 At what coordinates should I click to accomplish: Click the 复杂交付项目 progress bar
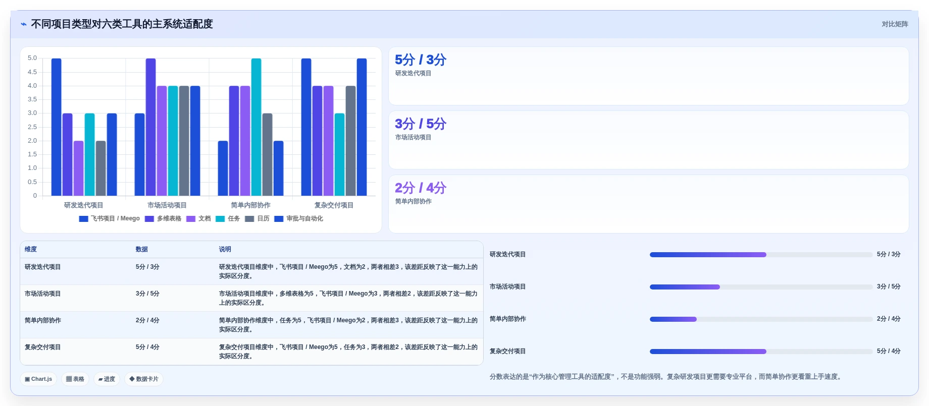(x=761, y=352)
